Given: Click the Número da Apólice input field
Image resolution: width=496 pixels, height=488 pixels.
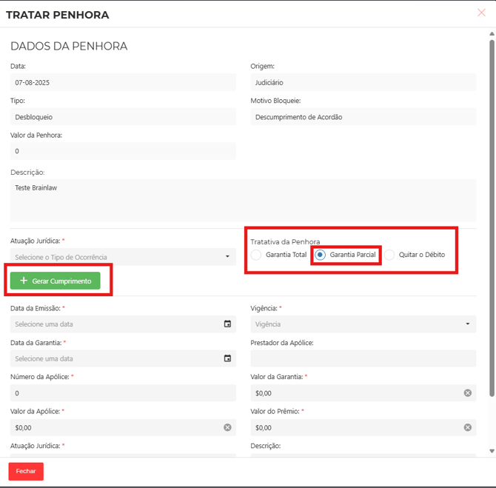Looking at the screenshot, I should (122, 393).
